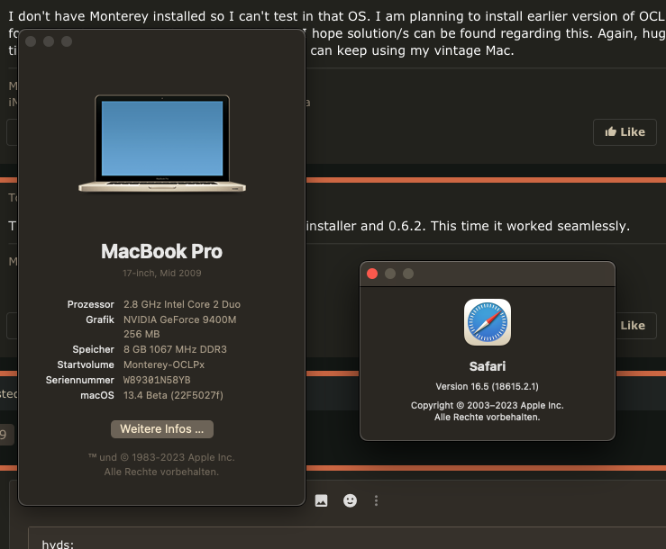Click the Safari compass app icon
Image resolution: width=666 pixels, height=549 pixels.
click(x=488, y=322)
